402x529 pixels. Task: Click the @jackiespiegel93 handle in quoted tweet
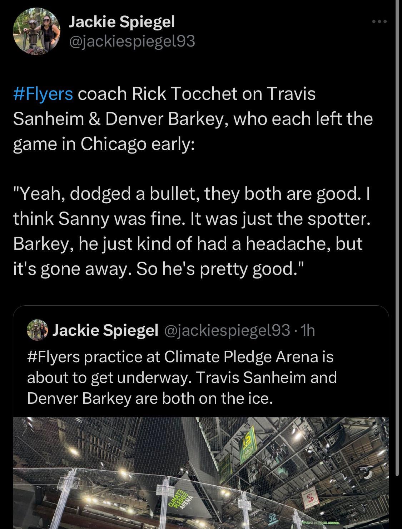[227, 330]
